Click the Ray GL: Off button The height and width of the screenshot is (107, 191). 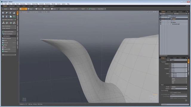click(44, 12)
